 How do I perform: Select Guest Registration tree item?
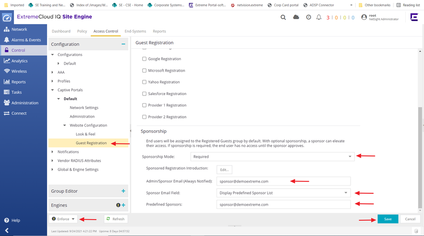(x=91, y=143)
